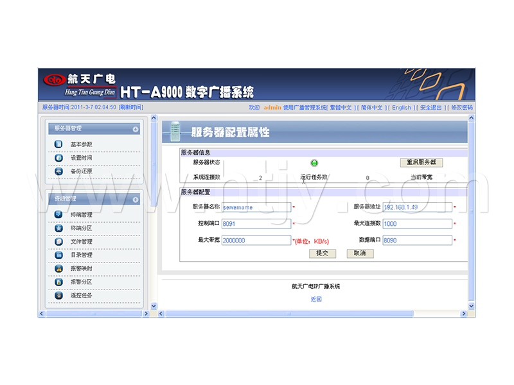Screen dimensions: 514x385
Task: Click the servername input field
Action: (x=257, y=207)
